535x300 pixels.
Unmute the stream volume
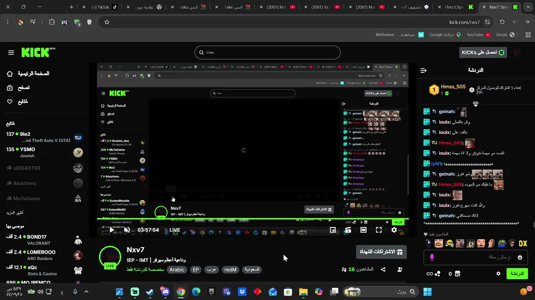point(127,230)
